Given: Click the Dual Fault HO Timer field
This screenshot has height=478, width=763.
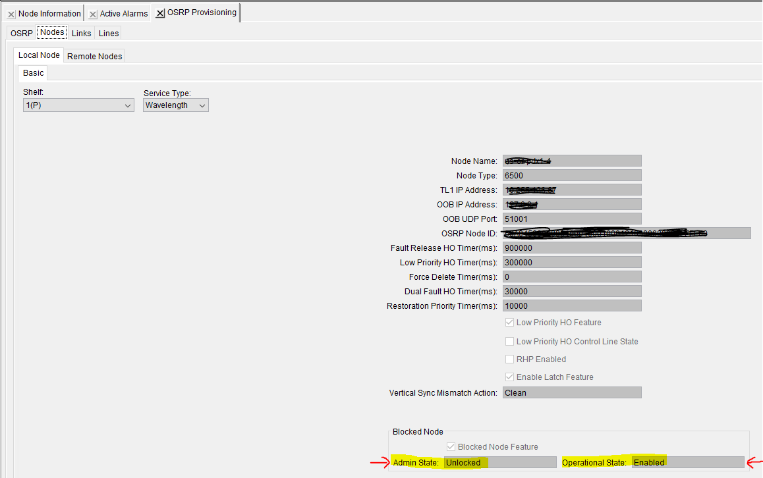Looking at the screenshot, I should [572, 291].
